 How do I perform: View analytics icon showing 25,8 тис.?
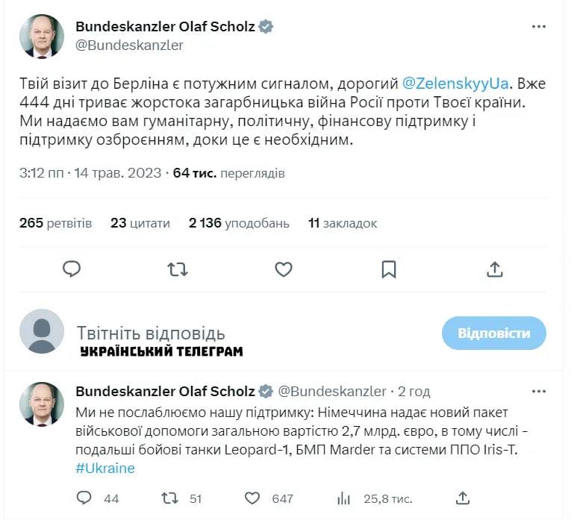[x=344, y=498]
